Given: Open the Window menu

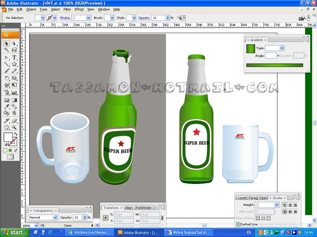Looking at the screenshot, I should click(x=104, y=9).
